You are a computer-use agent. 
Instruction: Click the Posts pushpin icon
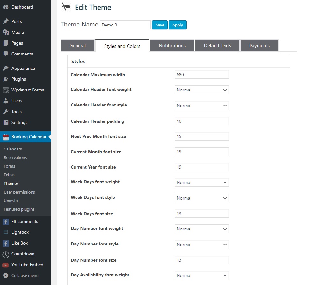tap(6, 21)
